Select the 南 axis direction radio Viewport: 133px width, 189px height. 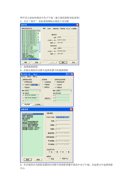[x=55, y=152]
